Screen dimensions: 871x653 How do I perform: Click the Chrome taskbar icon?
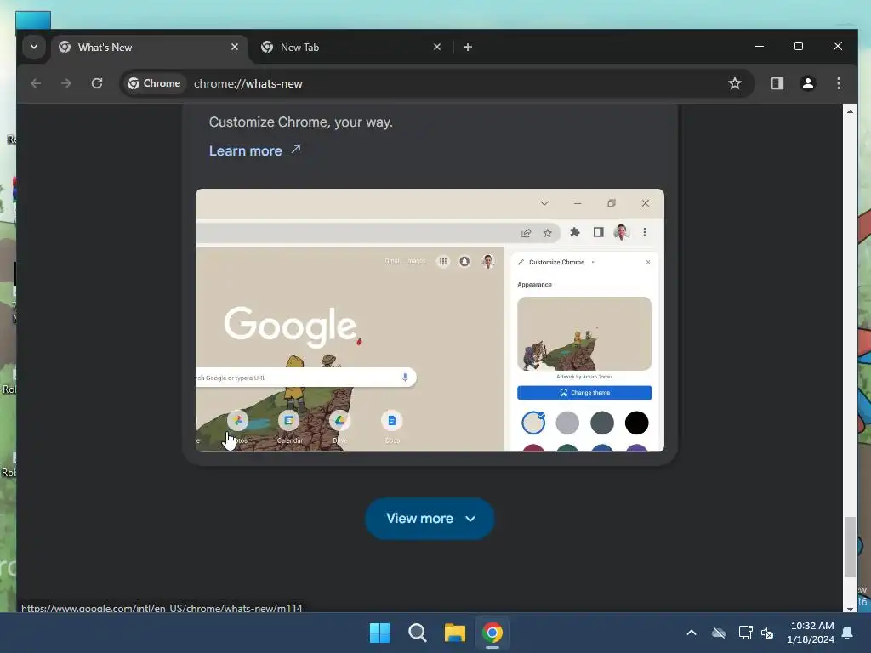click(x=492, y=633)
